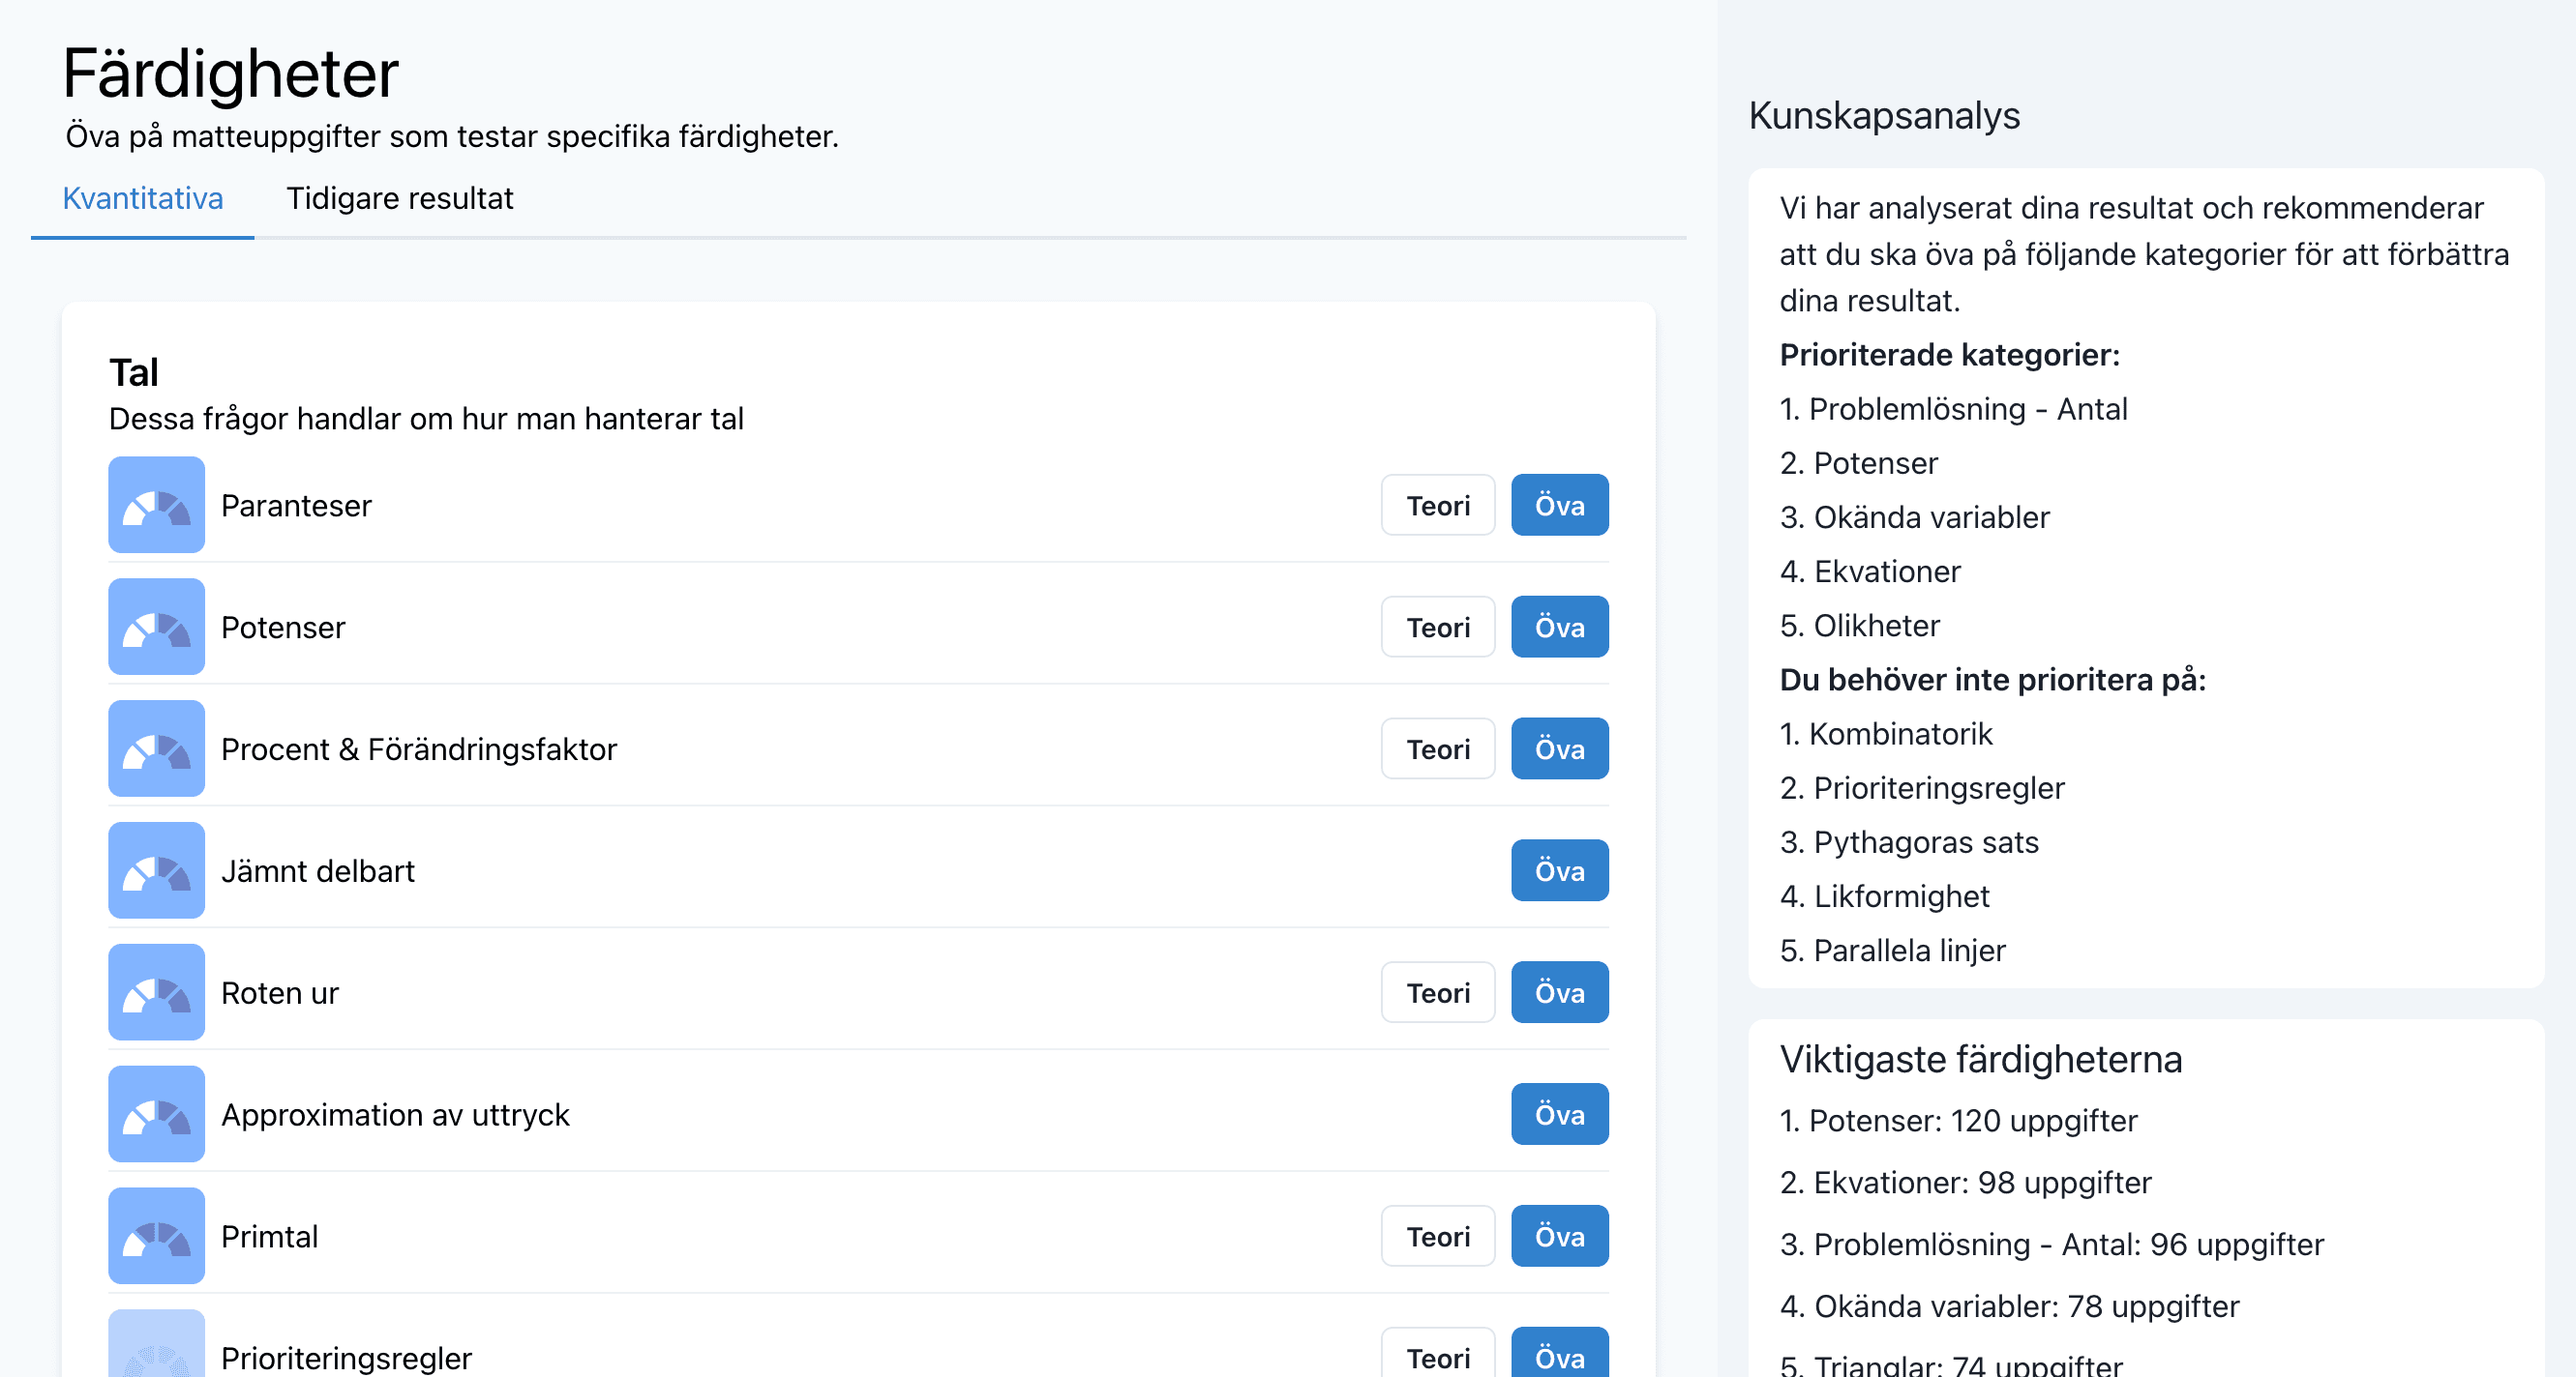Select the Kvantitativa tab
2576x1377 pixels.
tap(143, 198)
